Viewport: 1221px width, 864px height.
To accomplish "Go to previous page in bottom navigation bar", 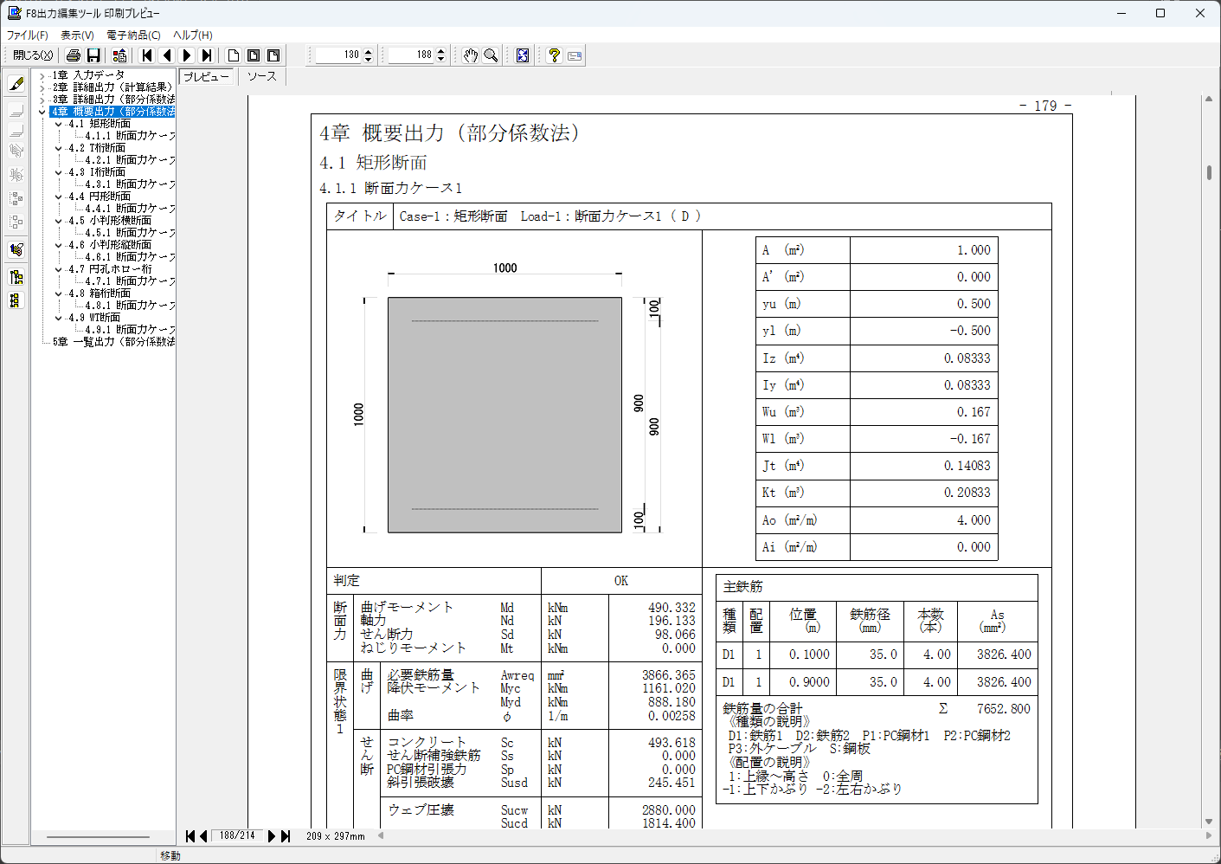I will pyautogui.click(x=203, y=836).
